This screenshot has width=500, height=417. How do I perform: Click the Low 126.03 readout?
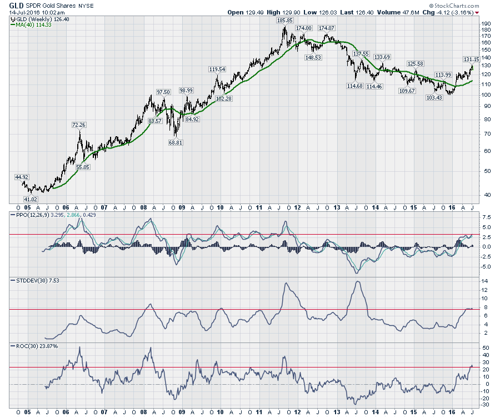tap(320, 12)
